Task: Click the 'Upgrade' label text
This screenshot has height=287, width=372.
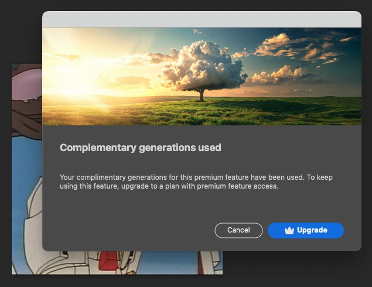Action: (312, 230)
